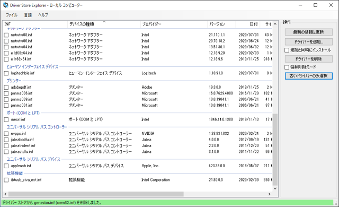The image size is (339, 207).
Task: Click the horizontal scrollbar thumb
Action: [96, 194]
